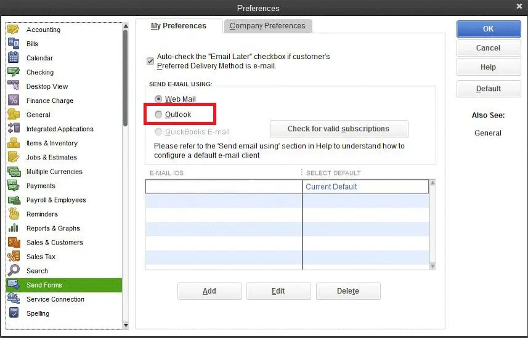
Task: Switch to the Company Preferences tab
Action: (267, 26)
